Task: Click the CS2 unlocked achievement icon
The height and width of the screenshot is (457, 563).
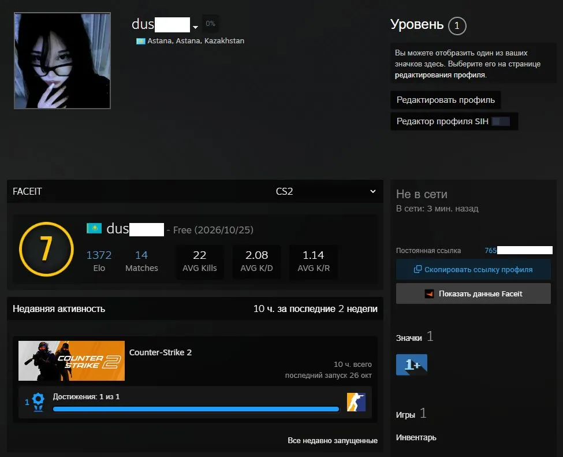Action: (x=356, y=402)
